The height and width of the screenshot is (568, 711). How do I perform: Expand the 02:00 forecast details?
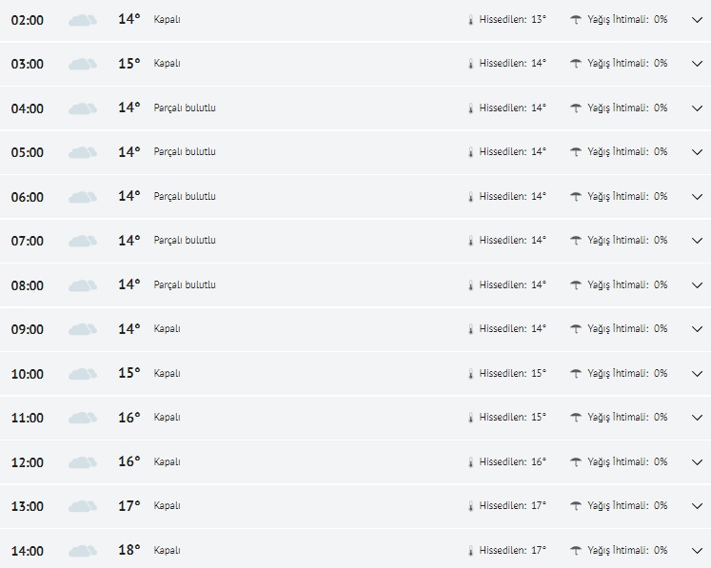pos(696,20)
